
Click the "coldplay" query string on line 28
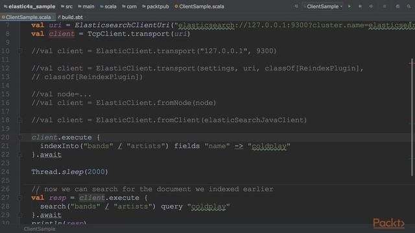(209, 206)
